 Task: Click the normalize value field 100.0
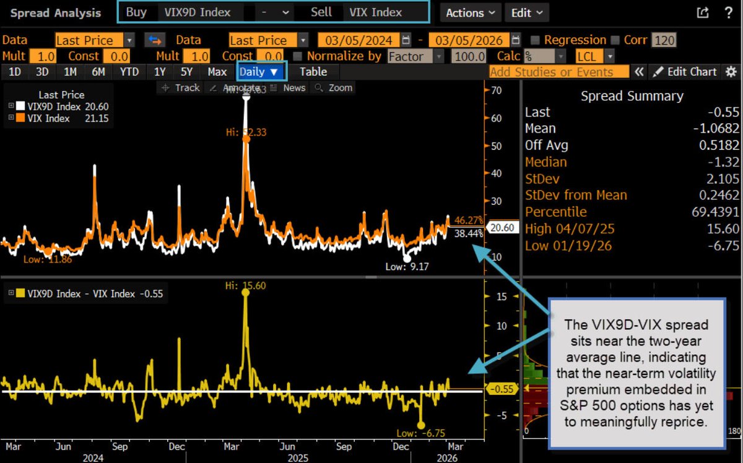tap(469, 56)
